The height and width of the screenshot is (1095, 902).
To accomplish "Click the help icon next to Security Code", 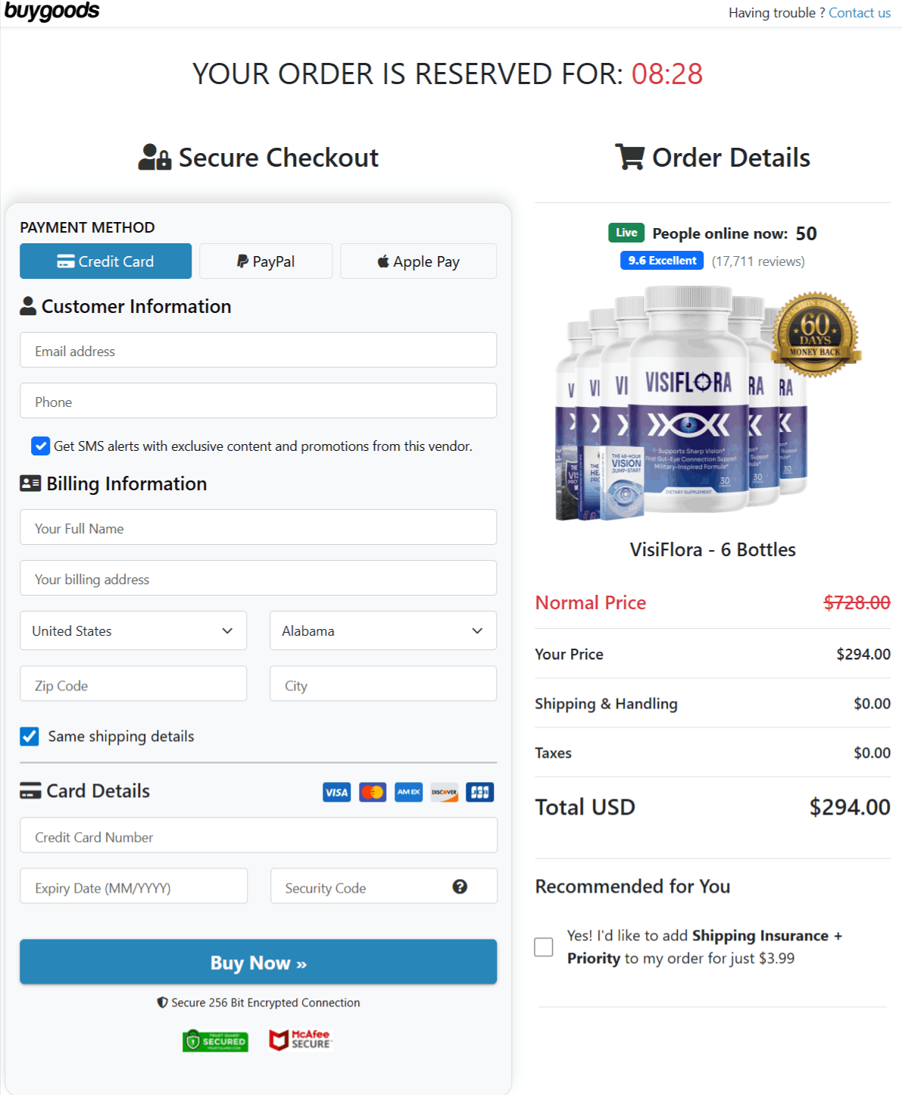I will (460, 887).
